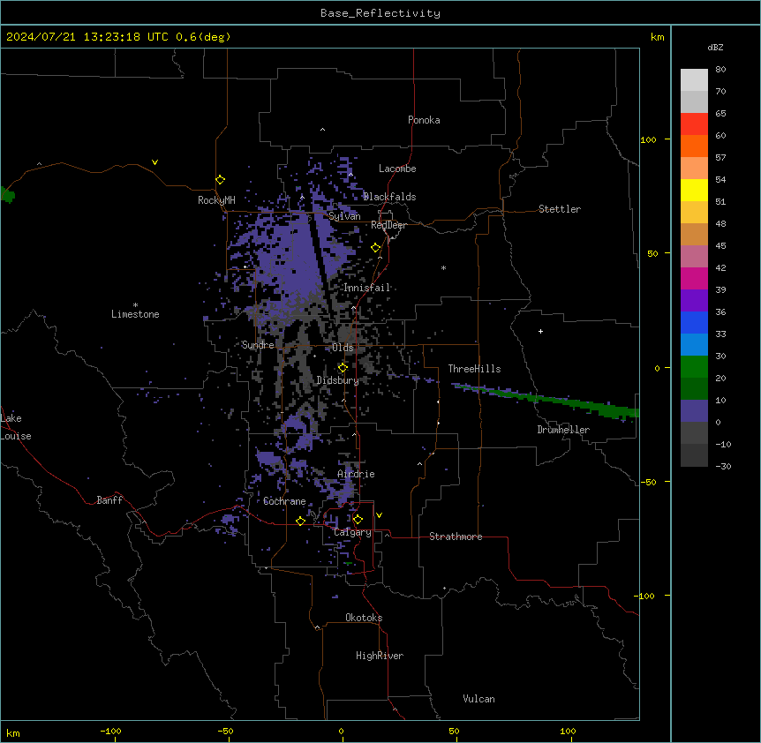
Task: Select the yellow diamond marker above Didsbury
Action: pyautogui.click(x=343, y=368)
